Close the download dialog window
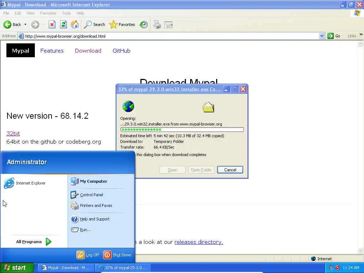Screen dimensions: 364x273 tap(243, 89)
